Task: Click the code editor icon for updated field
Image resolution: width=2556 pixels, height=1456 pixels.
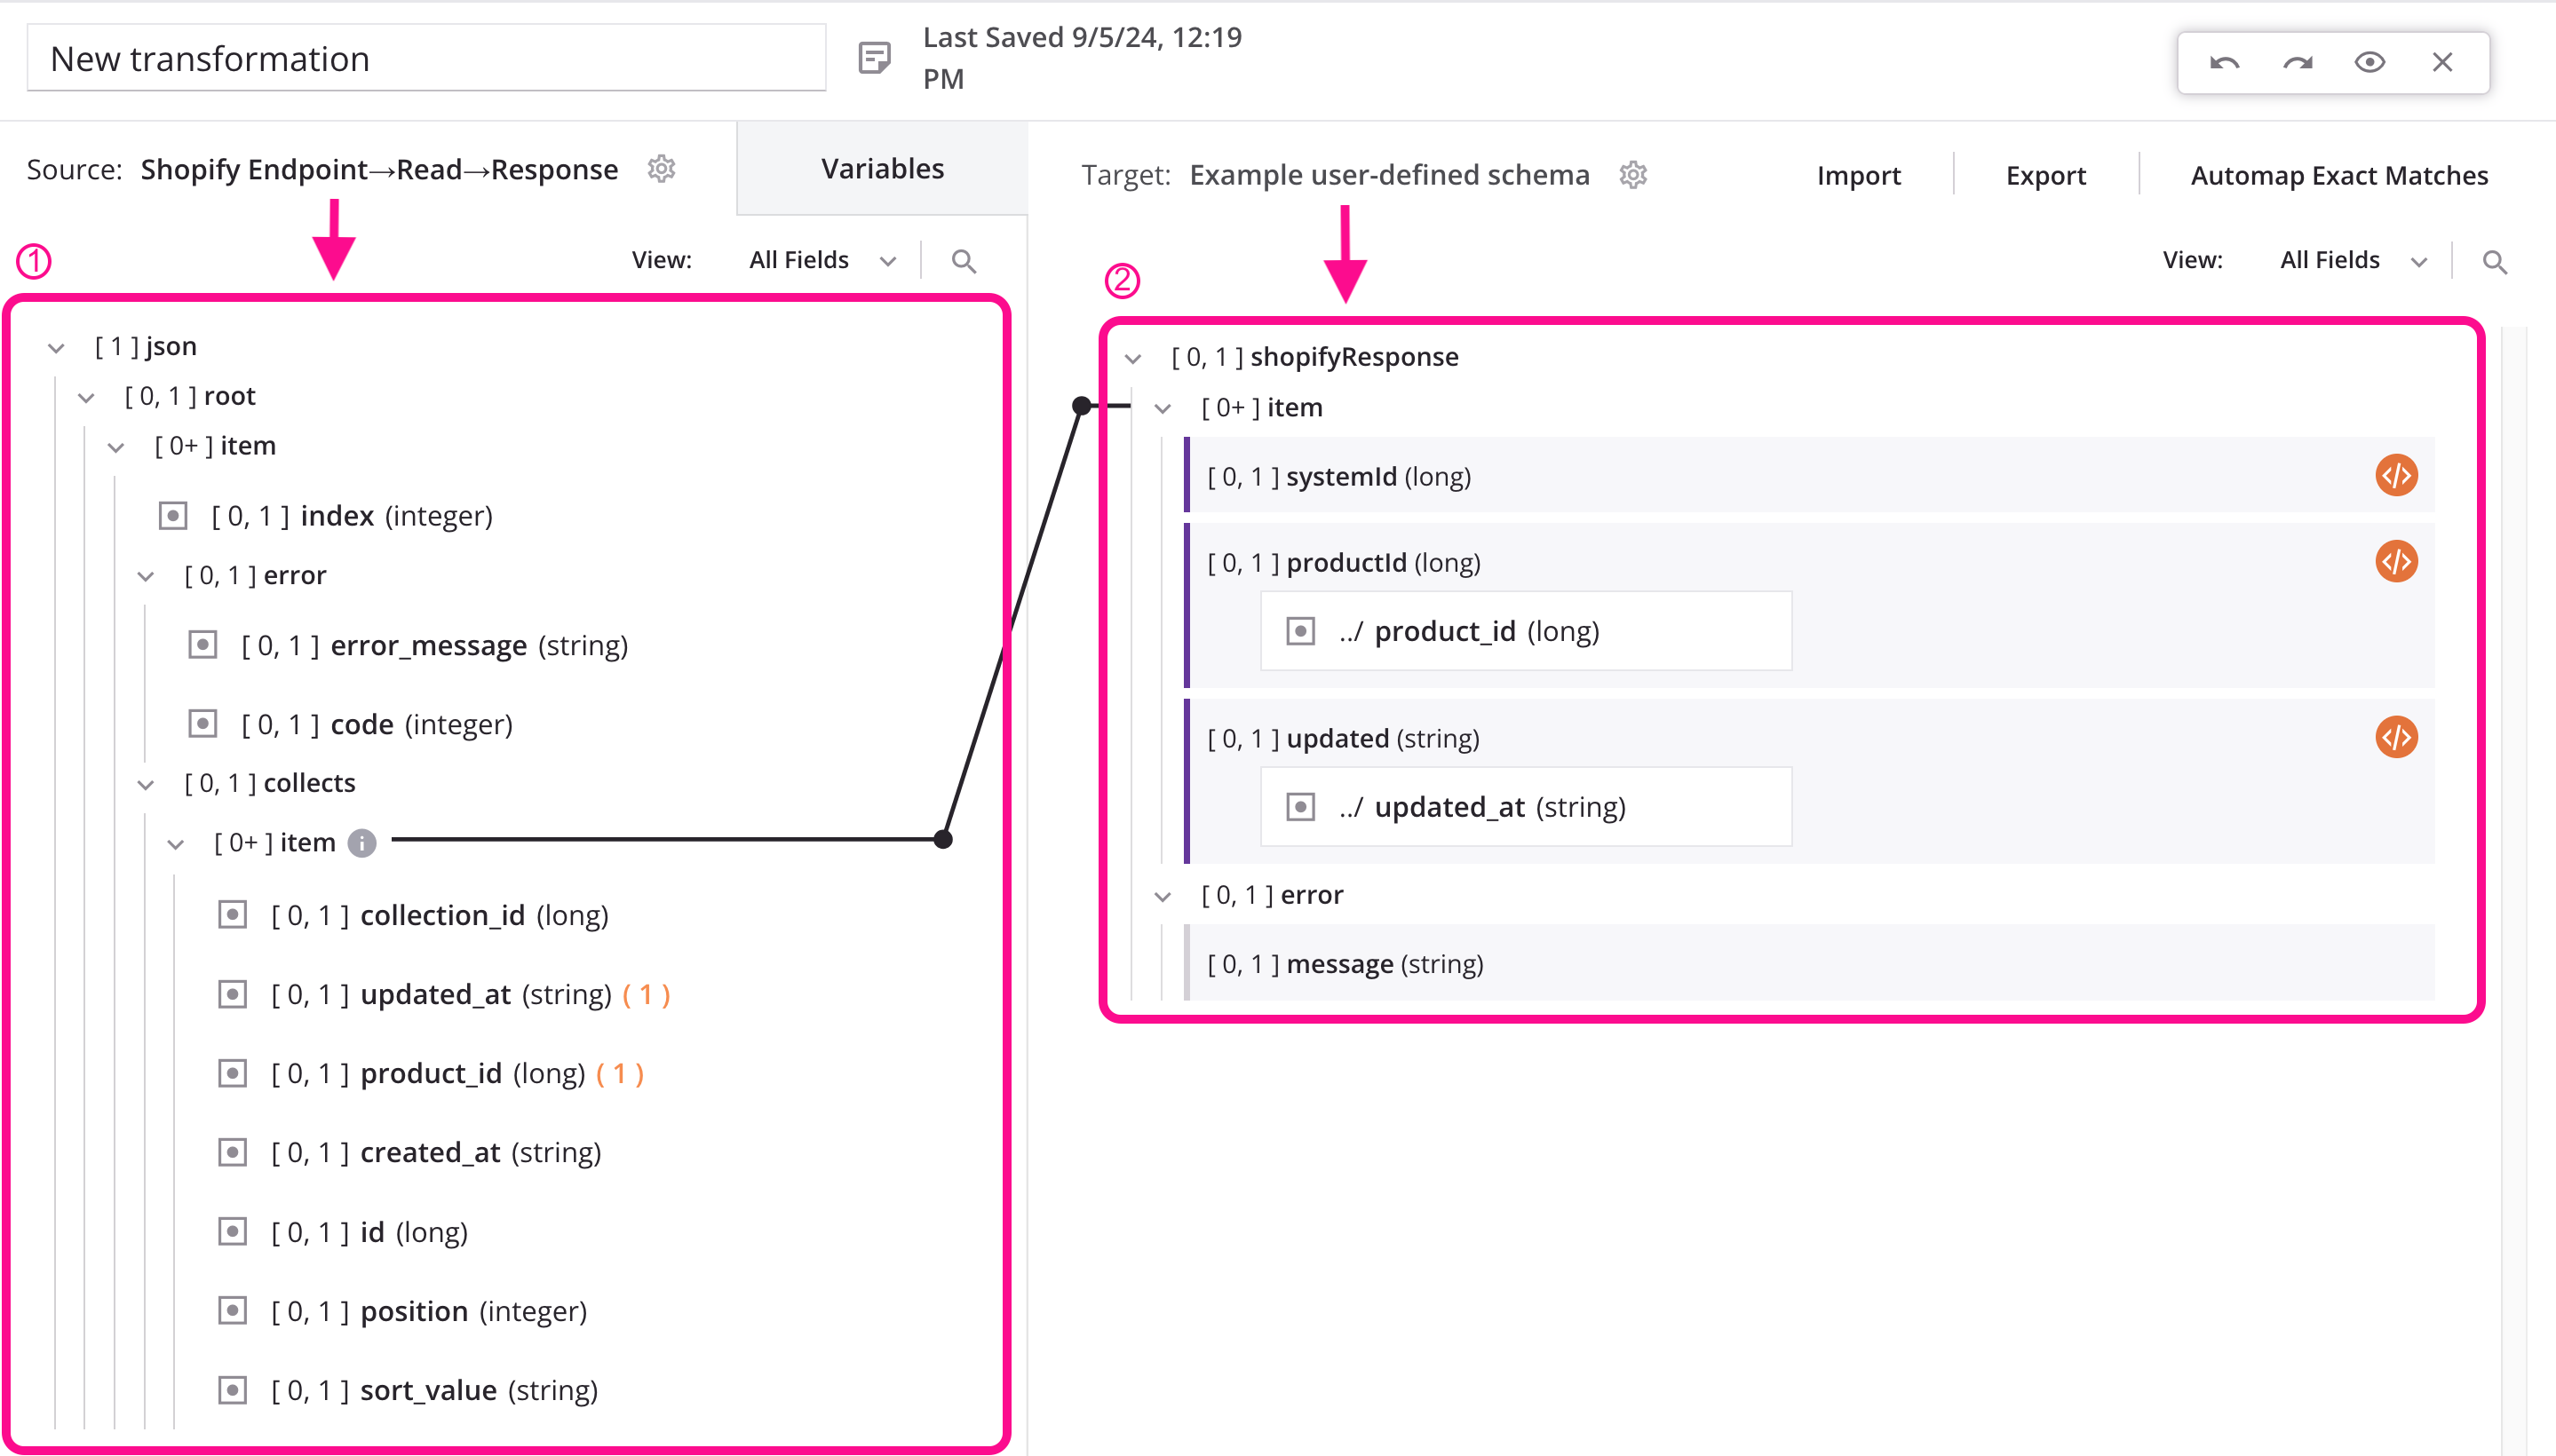Action: [2398, 737]
